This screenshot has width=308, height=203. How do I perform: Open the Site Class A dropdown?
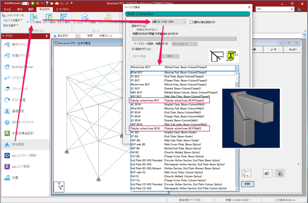click(x=184, y=44)
